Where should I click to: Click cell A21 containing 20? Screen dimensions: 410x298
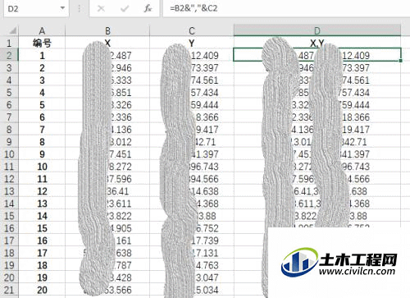click(42, 290)
